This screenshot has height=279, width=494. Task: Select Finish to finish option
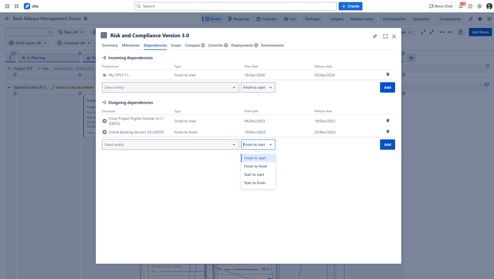point(258,166)
